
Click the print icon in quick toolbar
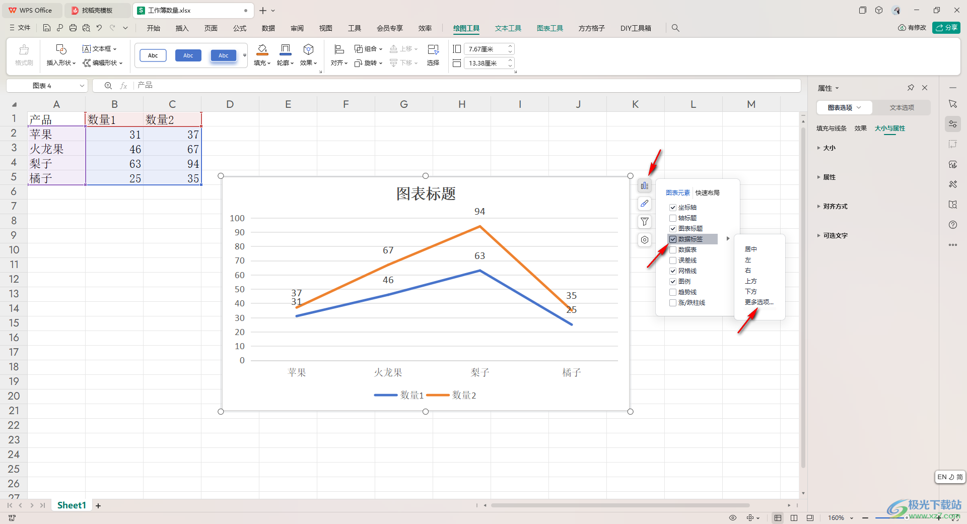coord(73,28)
